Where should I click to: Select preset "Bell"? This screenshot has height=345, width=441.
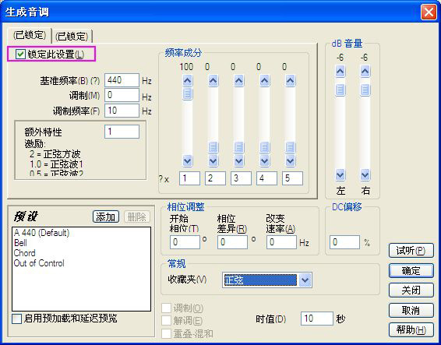(20, 243)
